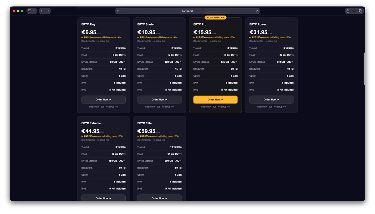Click the 80 TB bandwidth value
Screen dimensions: 375x214
coord(178,168)
